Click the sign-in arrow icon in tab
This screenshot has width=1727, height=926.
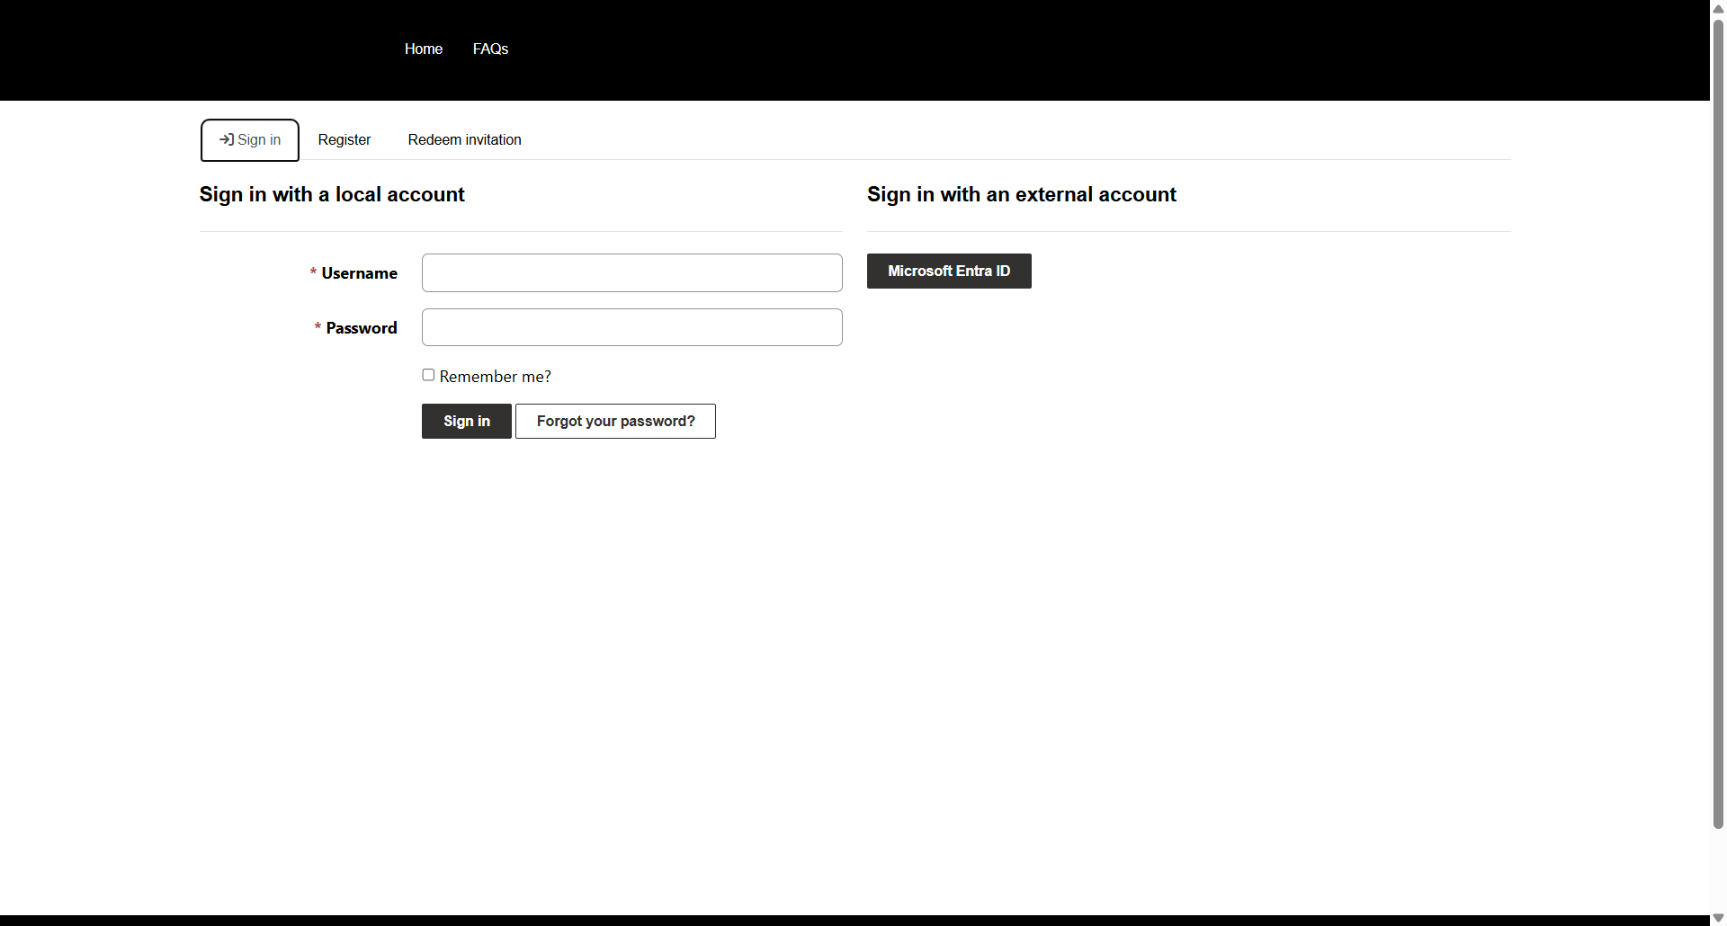[x=227, y=139]
